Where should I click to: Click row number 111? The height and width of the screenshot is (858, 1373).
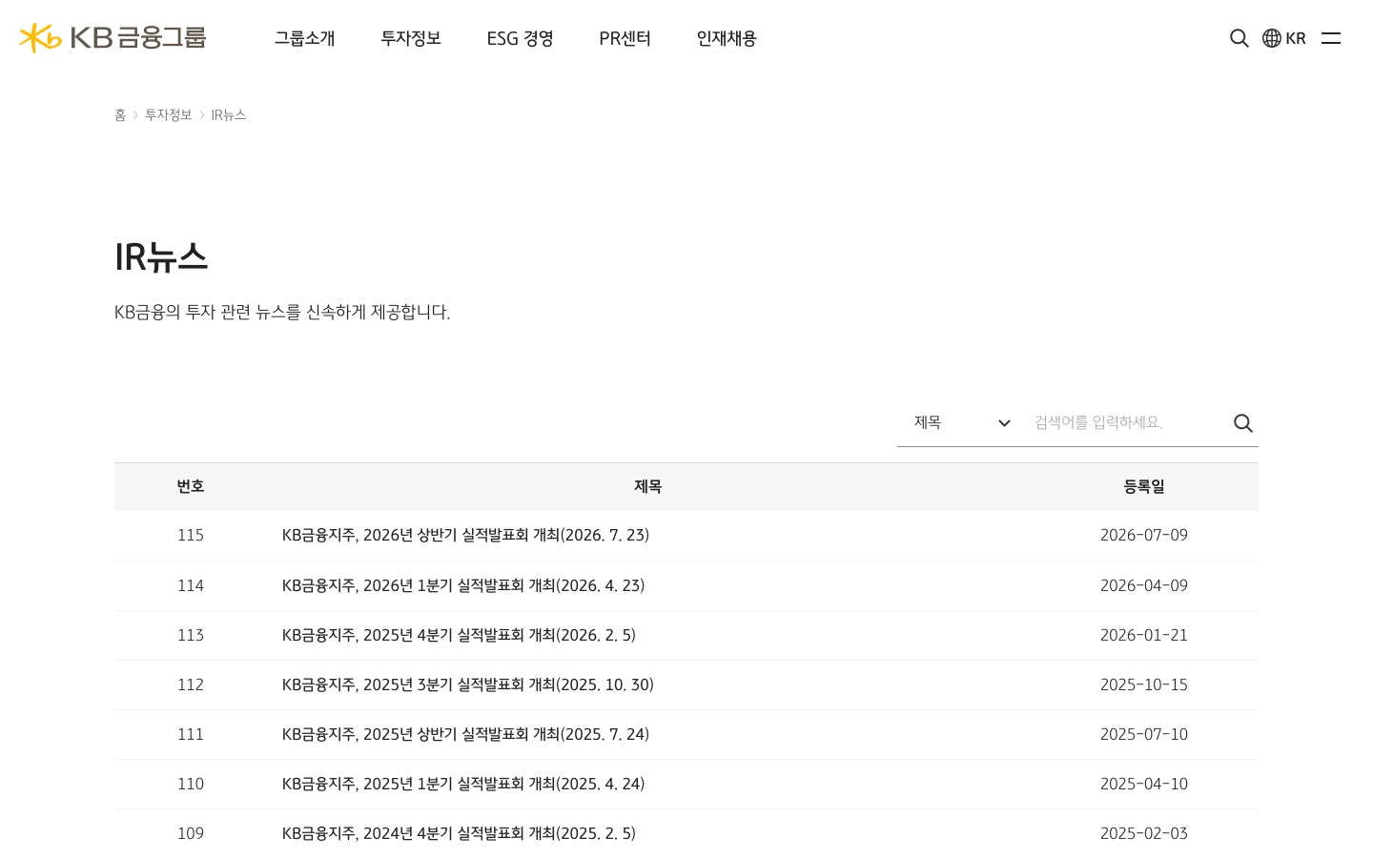coord(191,734)
